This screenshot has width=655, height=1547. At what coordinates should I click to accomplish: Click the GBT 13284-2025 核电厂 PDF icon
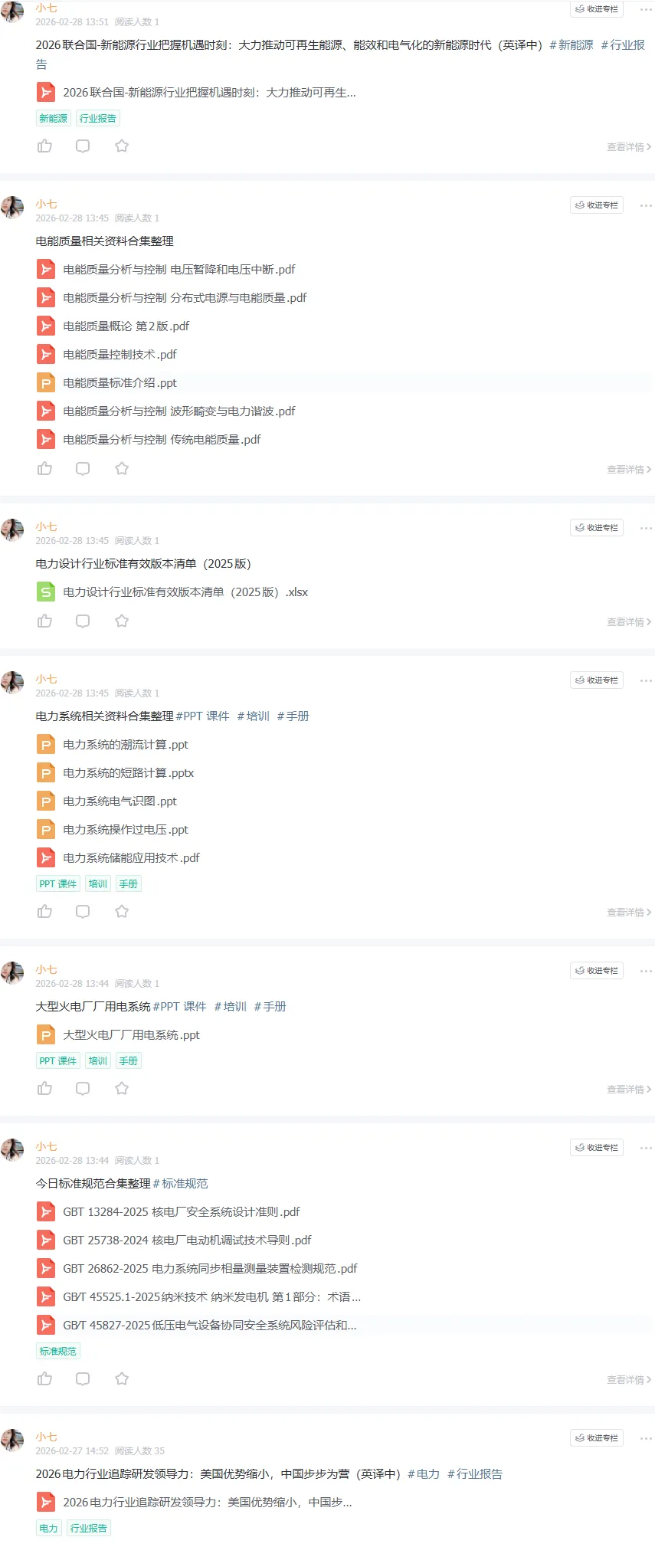click(46, 1211)
